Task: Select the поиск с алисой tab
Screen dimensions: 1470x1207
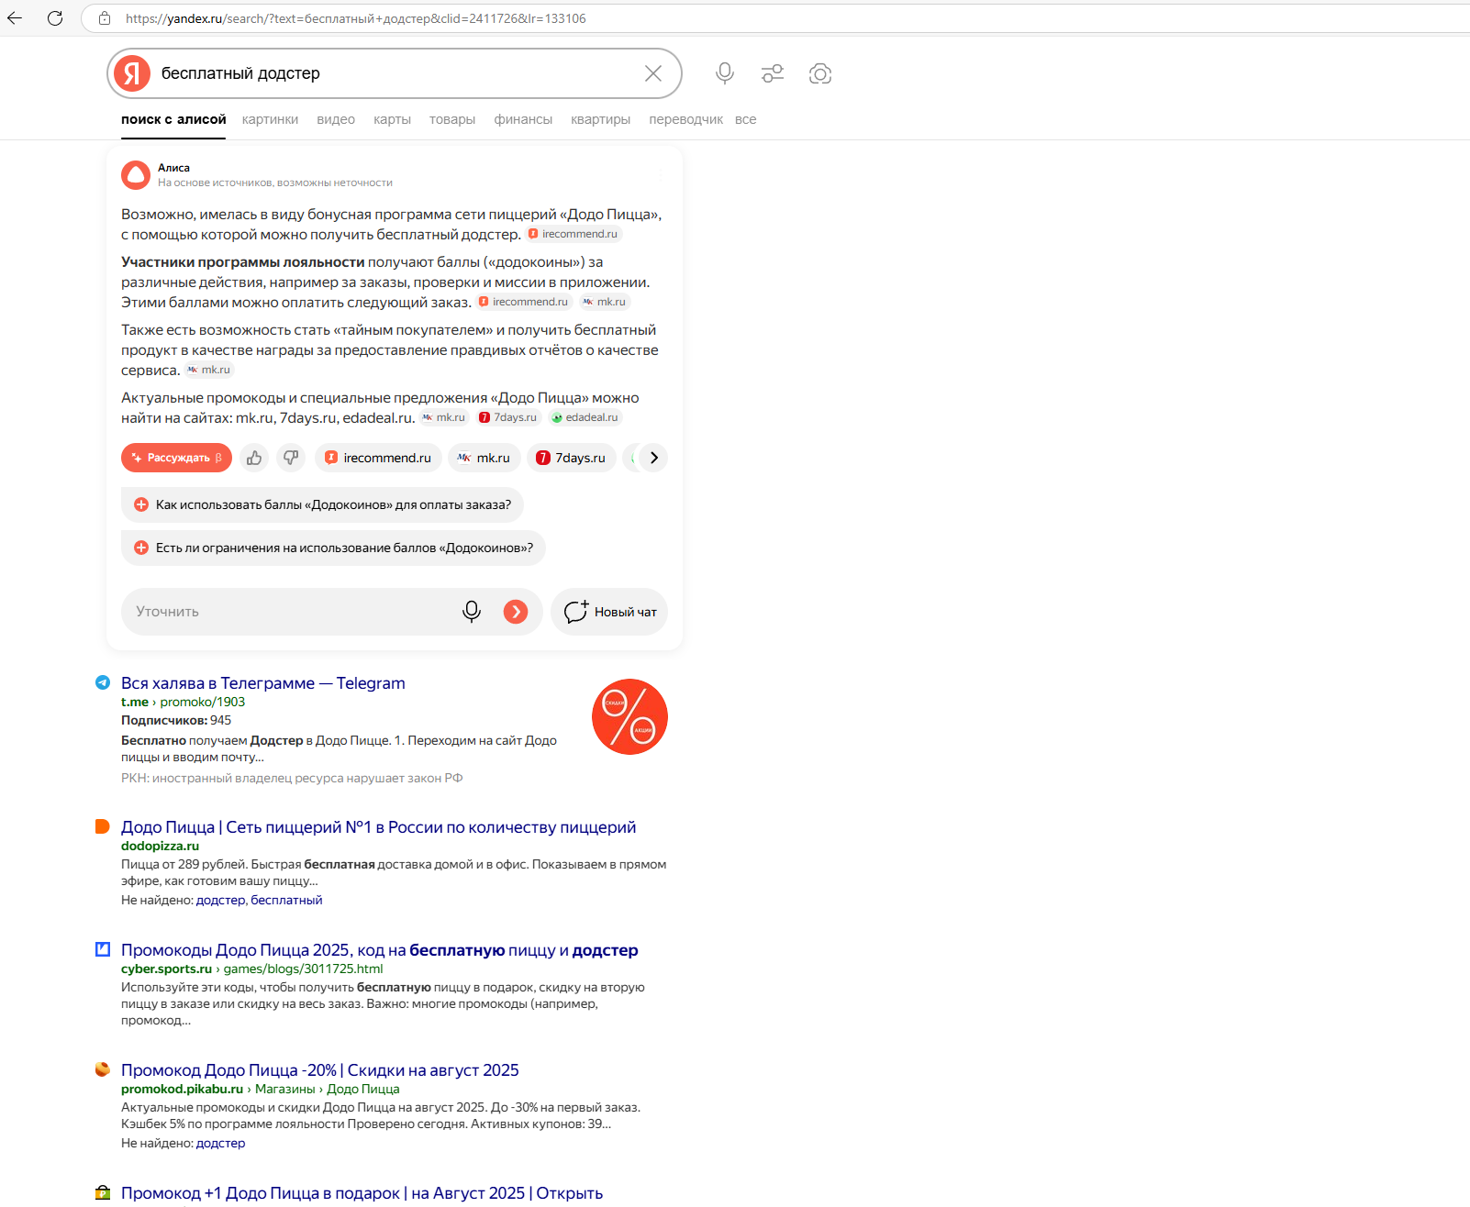Action: click(x=173, y=119)
